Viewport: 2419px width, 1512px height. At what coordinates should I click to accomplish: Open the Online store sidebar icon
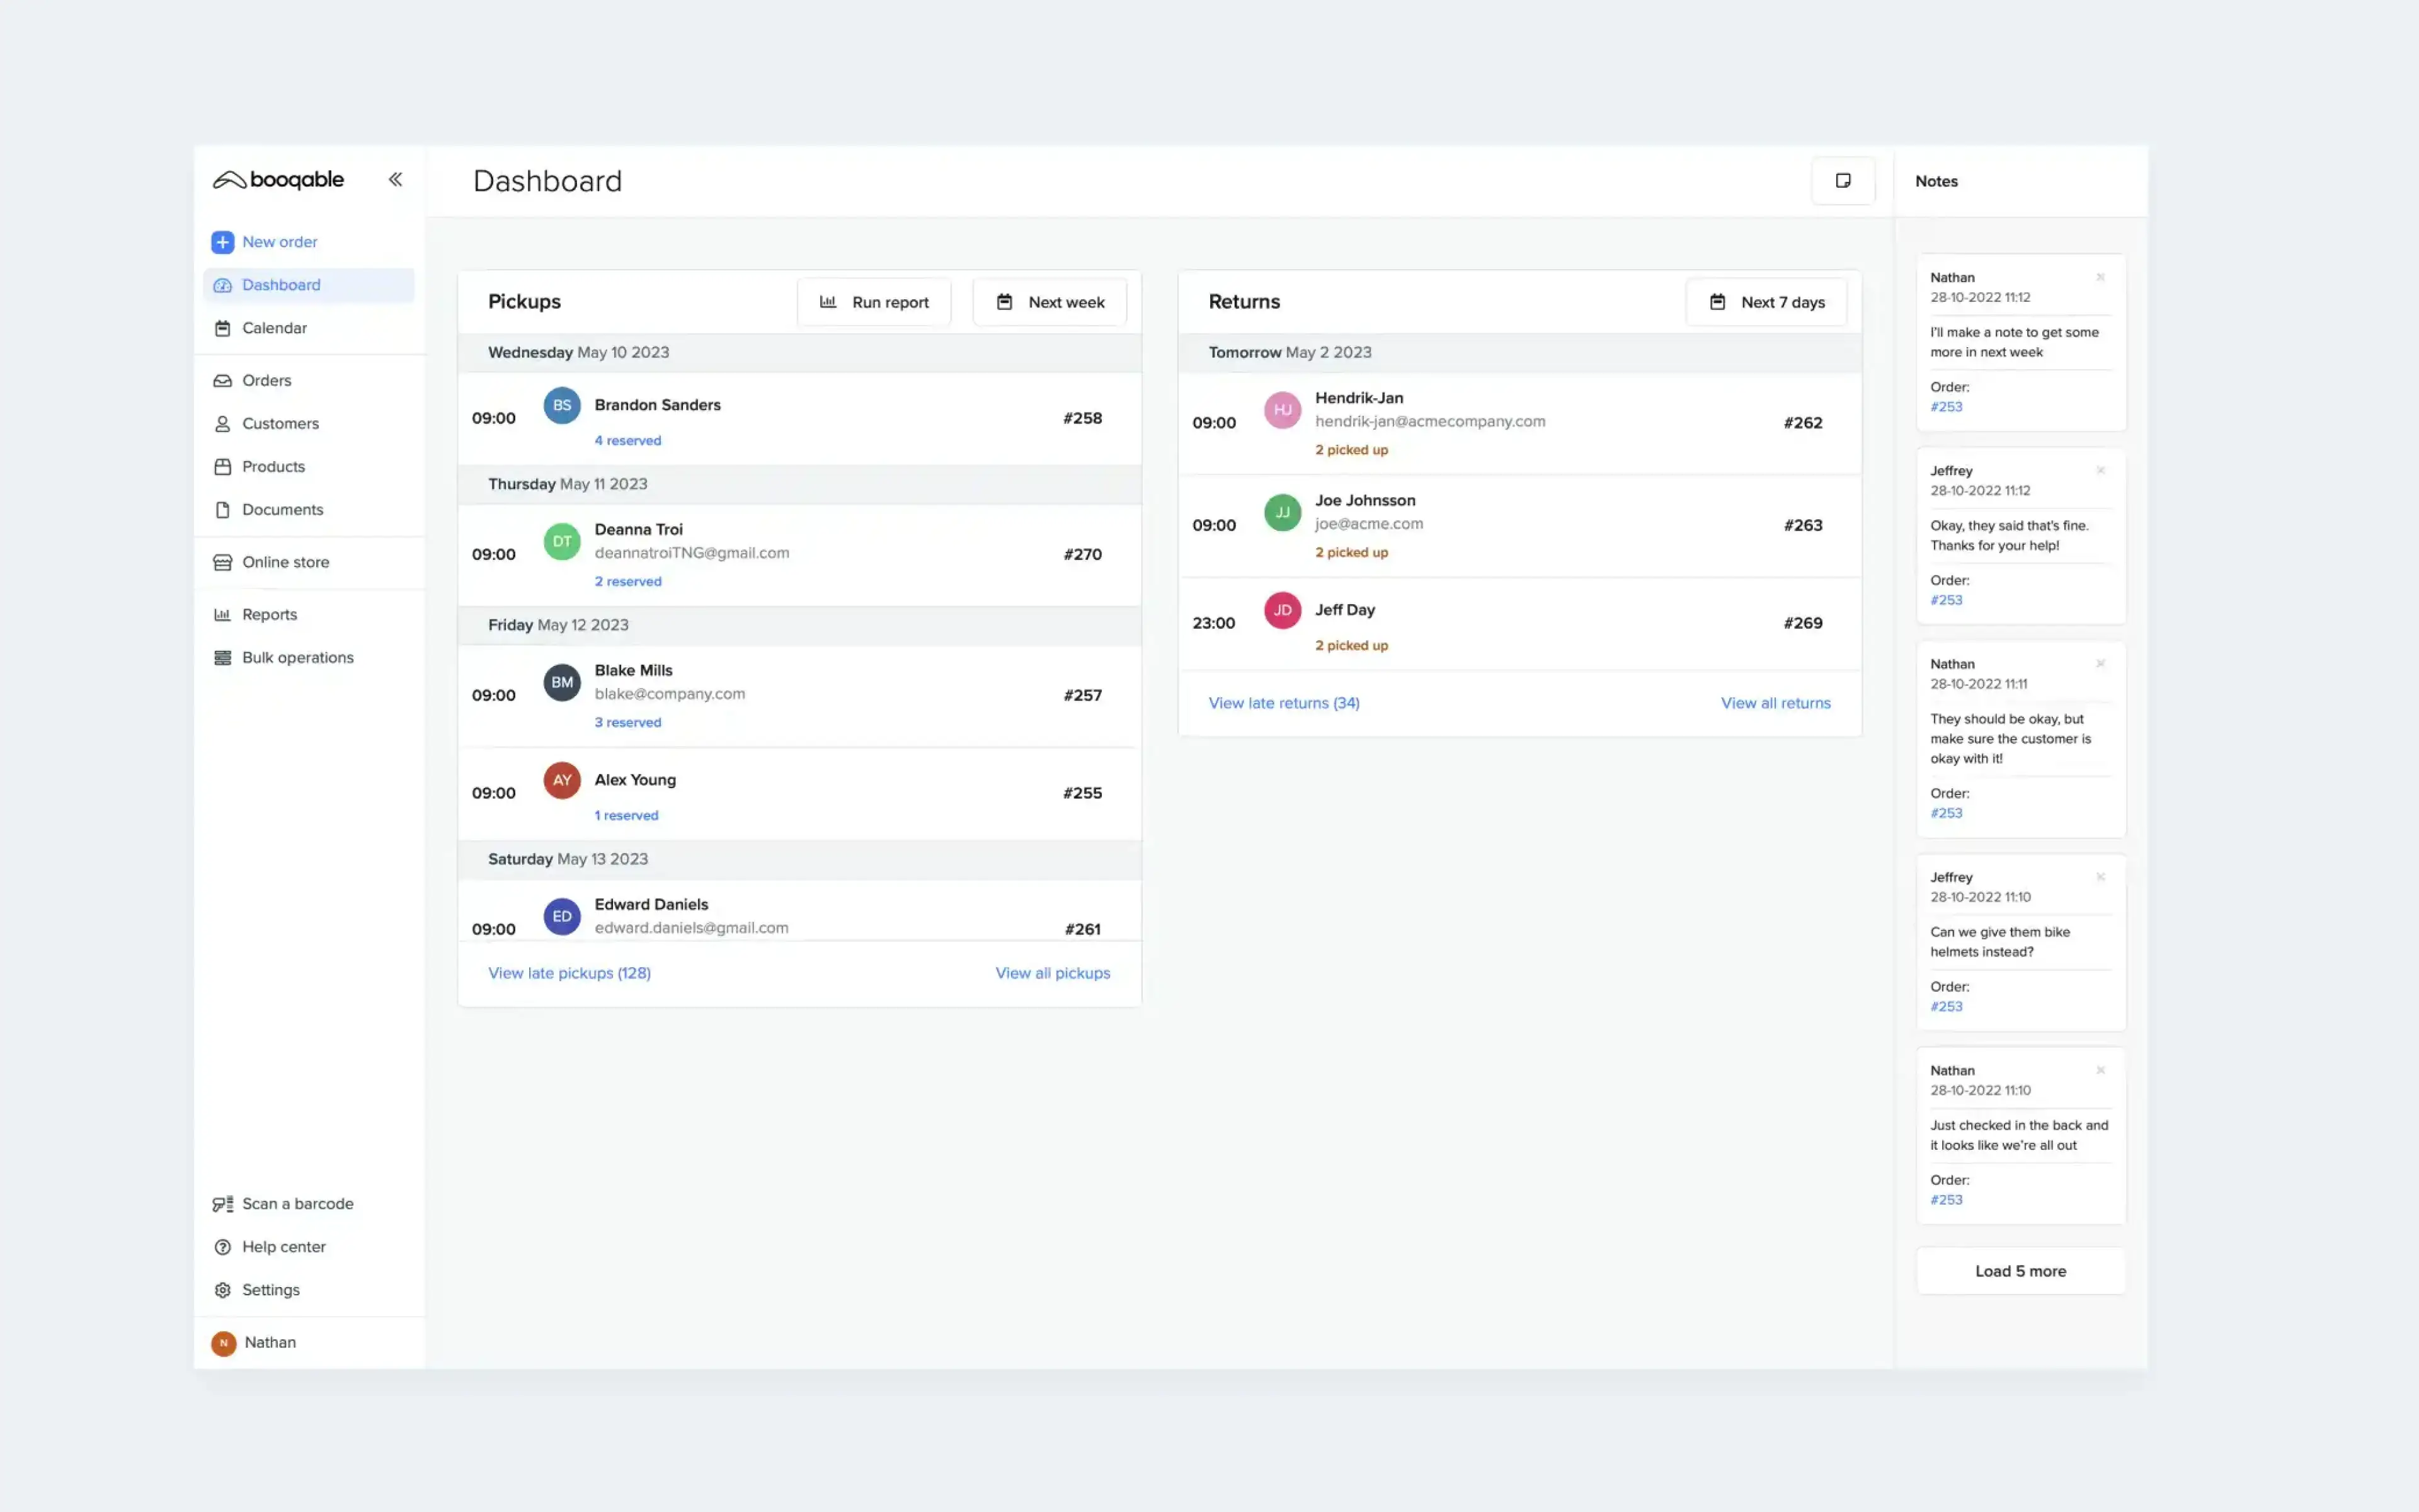(x=222, y=561)
